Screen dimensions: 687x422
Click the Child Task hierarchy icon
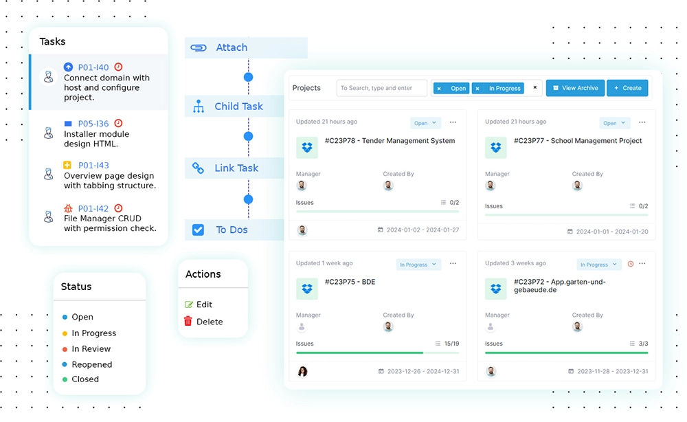[x=199, y=107]
